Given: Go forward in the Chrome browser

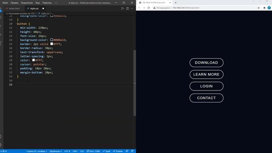Looking at the screenshot, I should click(x=144, y=8).
